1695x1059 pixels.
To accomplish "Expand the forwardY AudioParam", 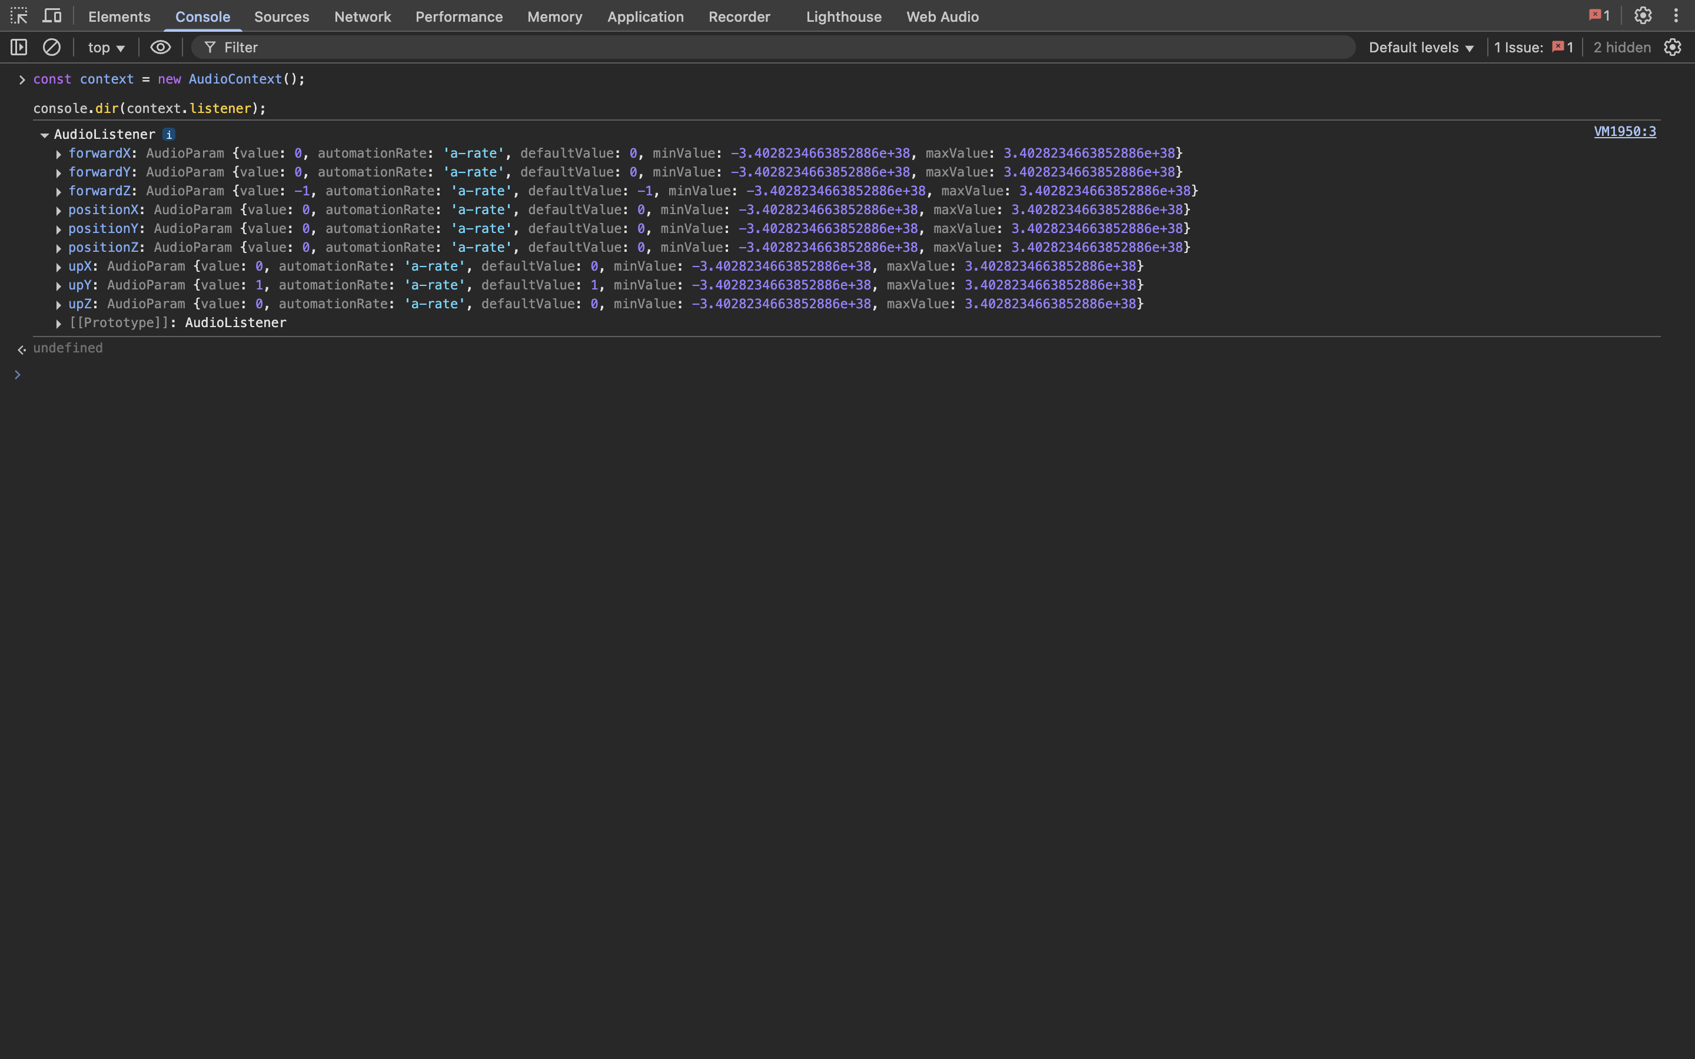I will pos(59,173).
